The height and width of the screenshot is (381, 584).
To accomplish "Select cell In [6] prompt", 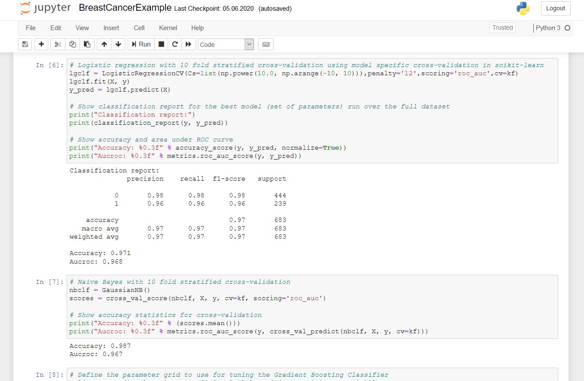I will point(50,65).
